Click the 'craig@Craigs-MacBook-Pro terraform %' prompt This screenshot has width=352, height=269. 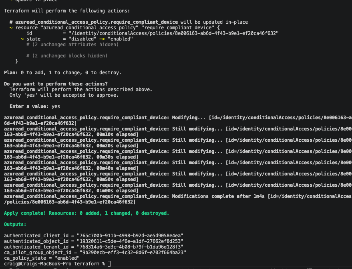54,264
